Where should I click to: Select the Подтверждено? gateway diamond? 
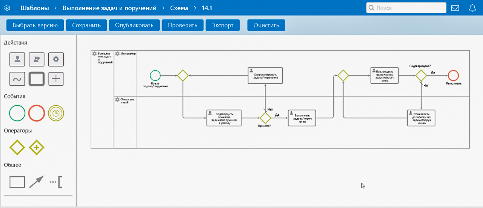click(x=421, y=75)
